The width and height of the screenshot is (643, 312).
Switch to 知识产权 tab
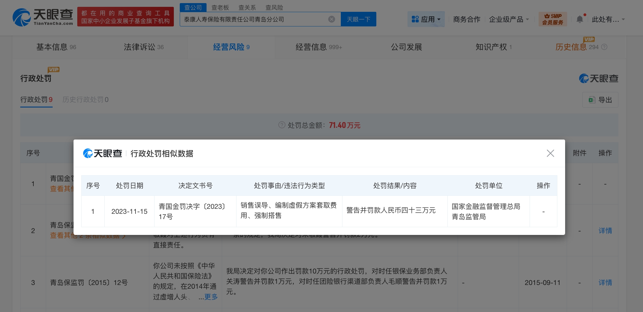pyautogui.click(x=494, y=47)
